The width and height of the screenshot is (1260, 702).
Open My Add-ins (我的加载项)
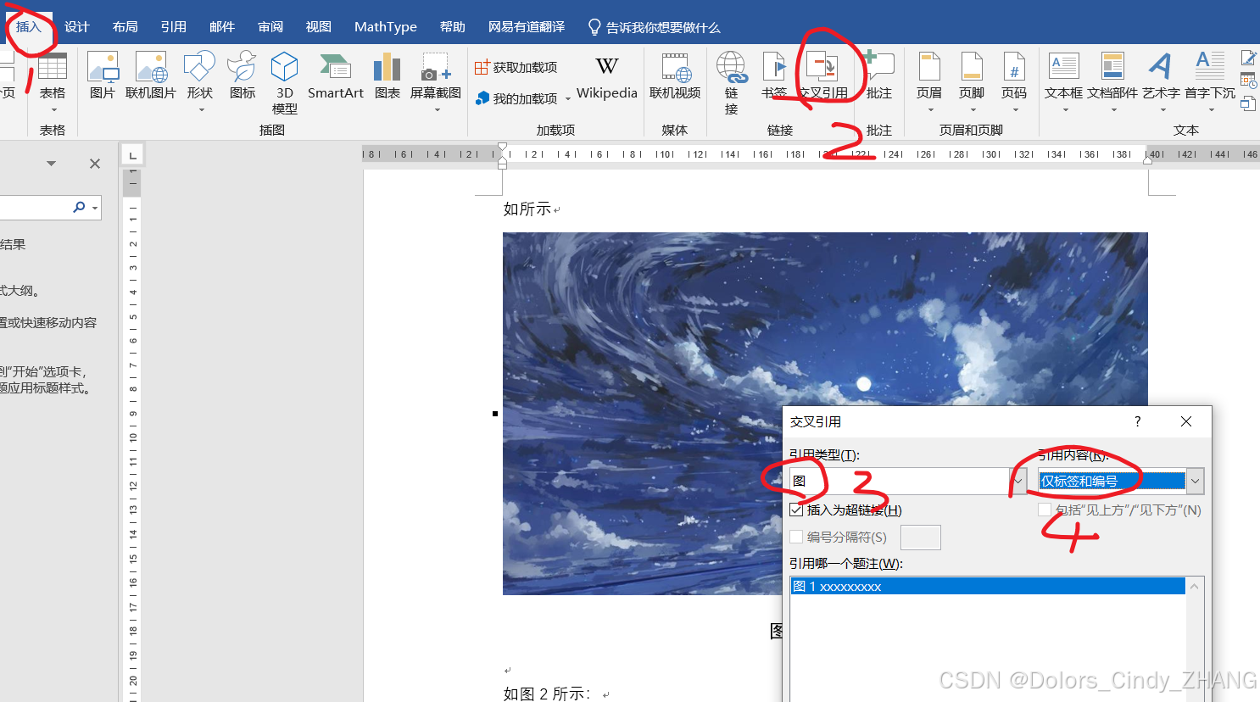(x=516, y=98)
